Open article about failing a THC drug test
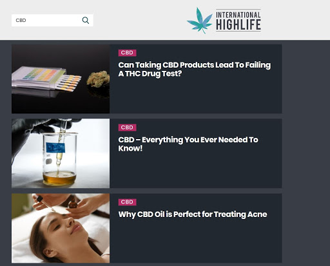This screenshot has height=266, width=330. [x=194, y=69]
